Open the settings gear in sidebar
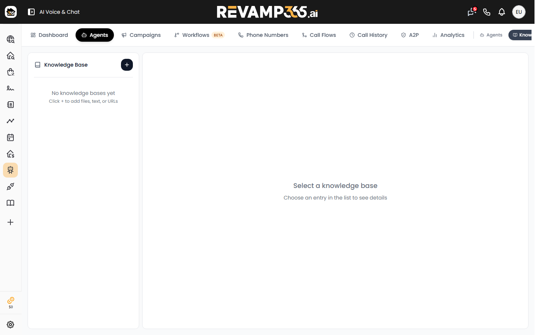 point(10,325)
